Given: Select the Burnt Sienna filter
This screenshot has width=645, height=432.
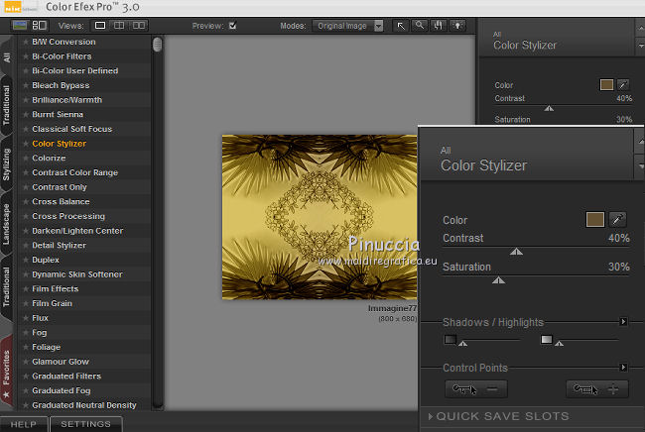Looking at the screenshot, I should tap(58, 115).
